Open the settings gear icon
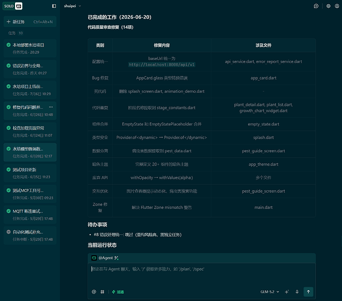The height and width of the screenshot is (301, 342). [328, 6]
